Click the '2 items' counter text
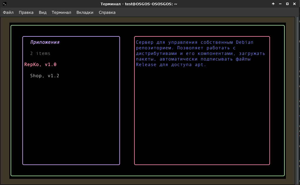 40,53
